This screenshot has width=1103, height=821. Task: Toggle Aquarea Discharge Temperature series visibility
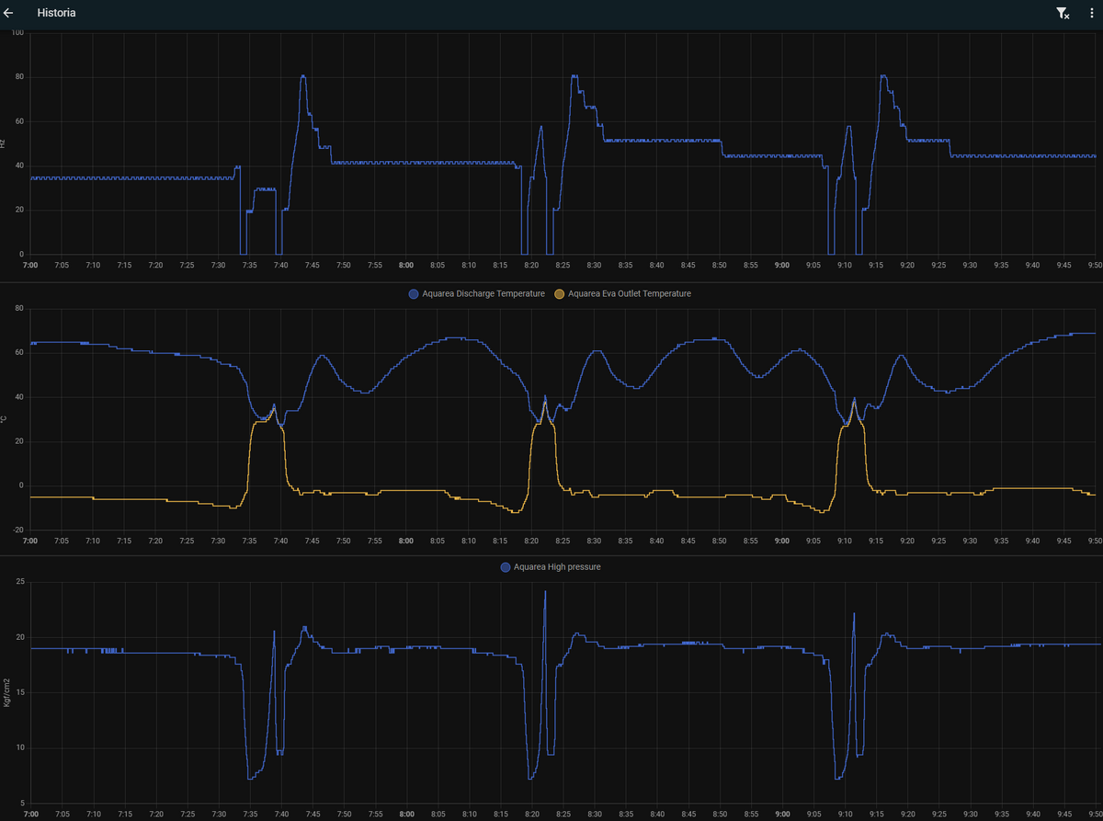(x=479, y=294)
